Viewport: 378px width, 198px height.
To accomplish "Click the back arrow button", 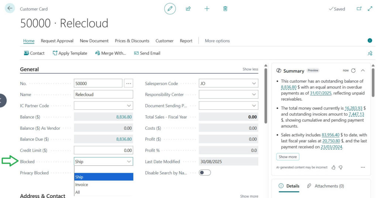I will click(x=10, y=8).
